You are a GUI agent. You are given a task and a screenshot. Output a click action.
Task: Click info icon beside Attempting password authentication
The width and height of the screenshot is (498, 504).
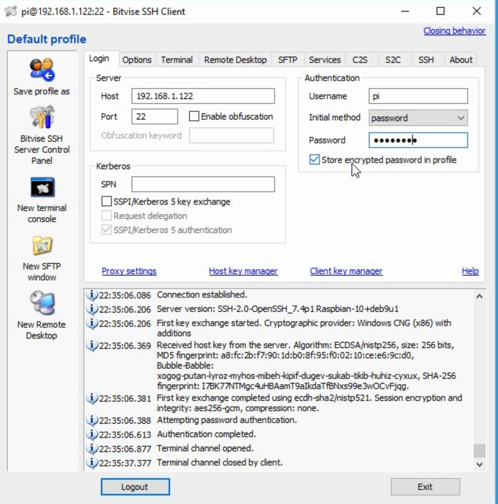coord(92,420)
